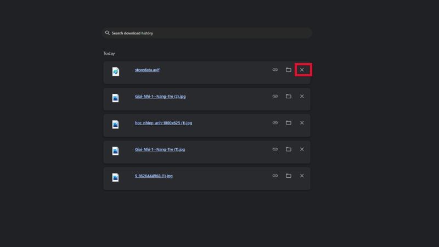The image size is (439, 247).
Task: Open the hoc_nhiep_anh-1000x625 (1).jpg file link
Action: point(163,123)
